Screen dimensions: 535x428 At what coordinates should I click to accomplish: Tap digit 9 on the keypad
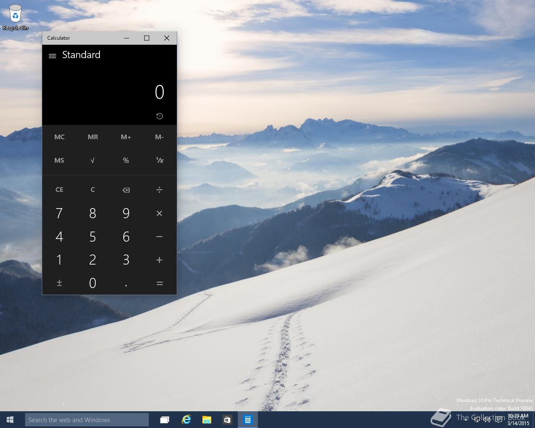[x=126, y=213]
